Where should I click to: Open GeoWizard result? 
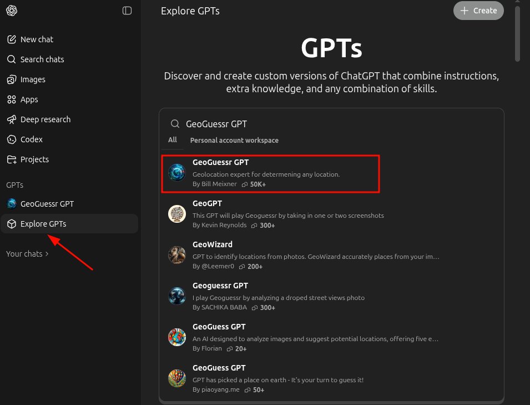point(331,256)
